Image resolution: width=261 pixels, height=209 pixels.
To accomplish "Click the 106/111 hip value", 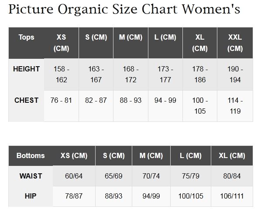I will 232,196.
